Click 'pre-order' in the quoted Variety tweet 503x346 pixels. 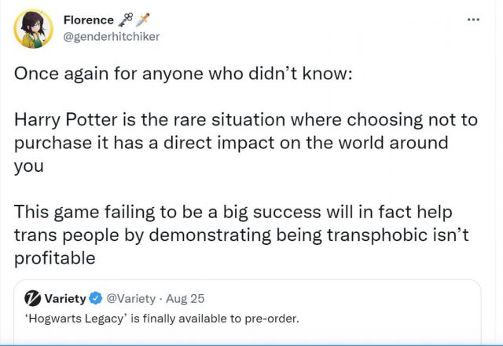click(x=278, y=320)
